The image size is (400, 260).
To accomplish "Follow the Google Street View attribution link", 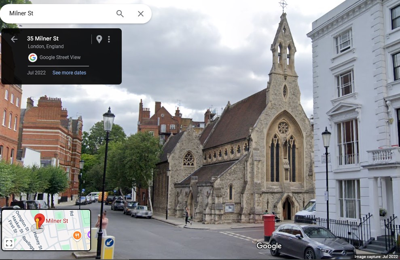I will coord(60,57).
